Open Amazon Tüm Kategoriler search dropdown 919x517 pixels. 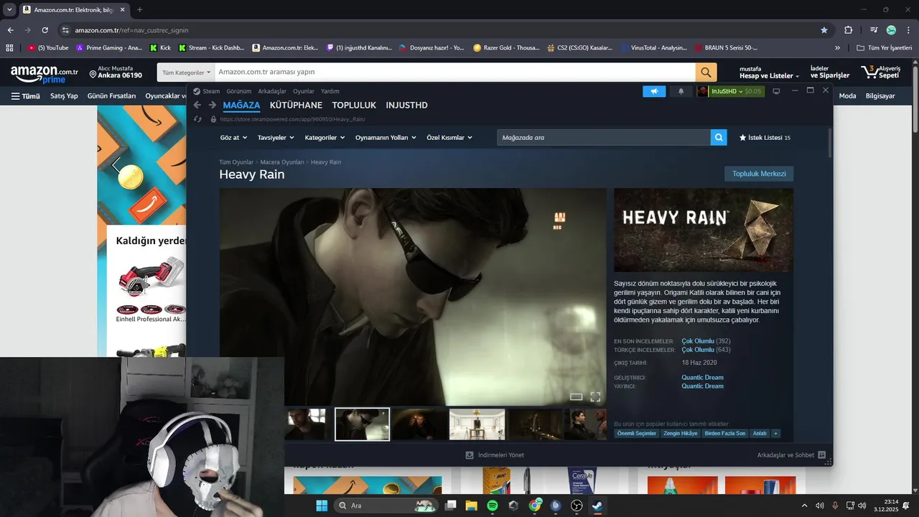[x=187, y=73]
